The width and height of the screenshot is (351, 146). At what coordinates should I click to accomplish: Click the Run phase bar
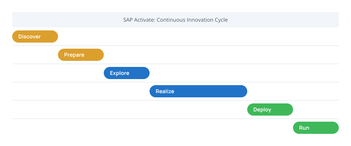point(316,128)
